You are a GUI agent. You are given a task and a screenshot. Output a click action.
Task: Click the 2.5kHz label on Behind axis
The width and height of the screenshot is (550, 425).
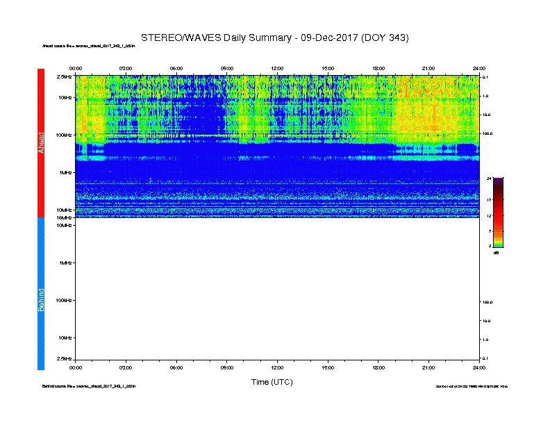[64, 358]
